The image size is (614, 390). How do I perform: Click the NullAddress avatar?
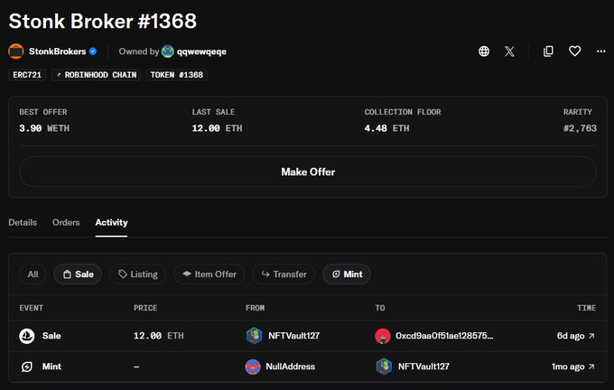(253, 367)
